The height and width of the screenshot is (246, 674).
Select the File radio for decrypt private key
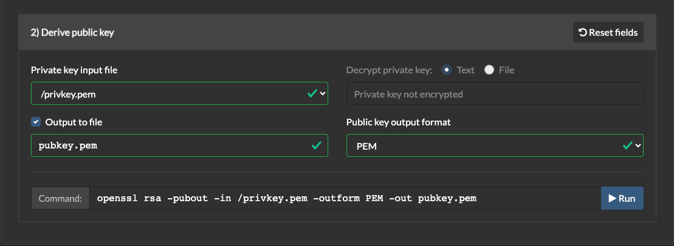[x=489, y=70]
